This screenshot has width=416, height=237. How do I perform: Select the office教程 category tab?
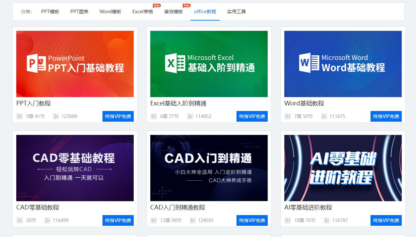tap(205, 11)
